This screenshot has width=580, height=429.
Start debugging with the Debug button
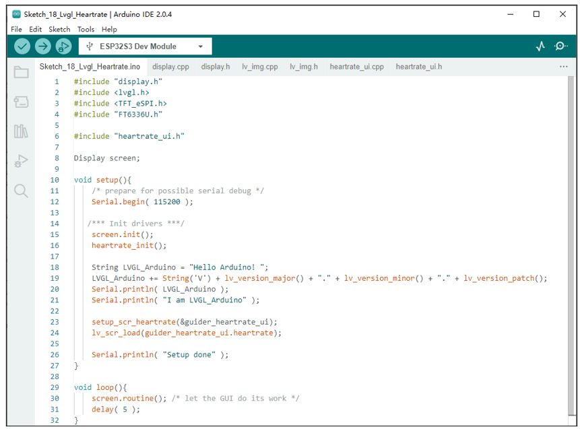coord(63,46)
